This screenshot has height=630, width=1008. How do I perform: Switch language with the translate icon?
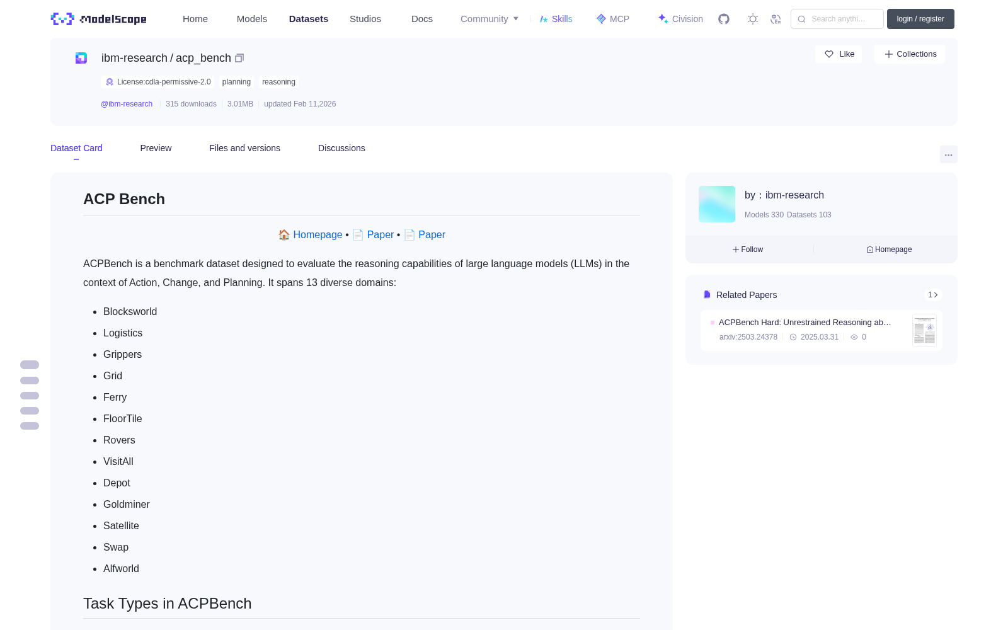pos(776,19)
